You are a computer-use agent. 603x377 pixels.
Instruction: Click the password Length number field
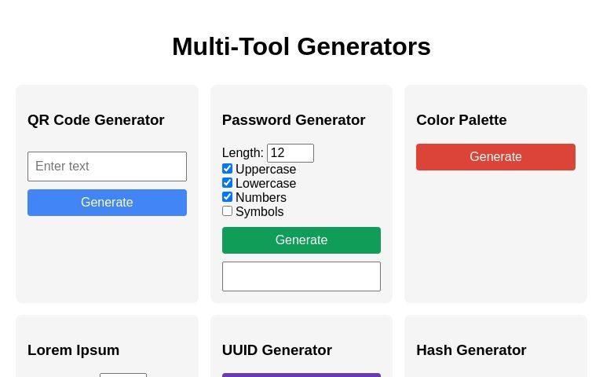tap(290, 153)
